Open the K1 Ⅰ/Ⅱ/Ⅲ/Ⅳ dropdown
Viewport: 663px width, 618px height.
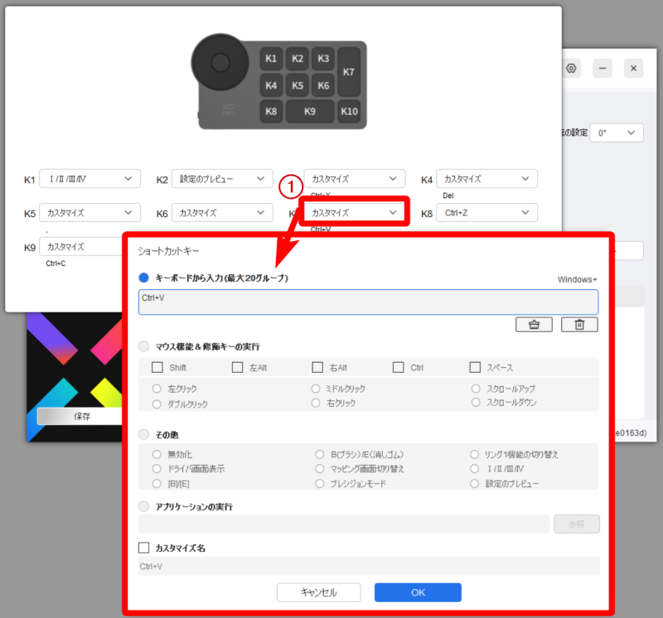click(x=90, y=179)
